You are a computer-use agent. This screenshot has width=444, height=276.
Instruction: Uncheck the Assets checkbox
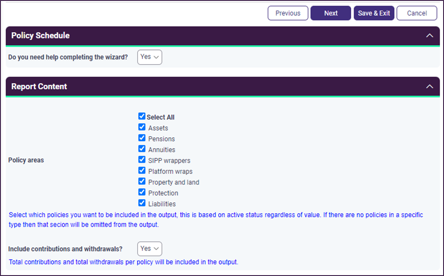tap(142, 127)
